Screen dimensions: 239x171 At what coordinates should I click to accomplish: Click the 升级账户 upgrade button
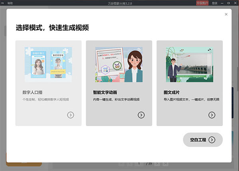[202, 3]
